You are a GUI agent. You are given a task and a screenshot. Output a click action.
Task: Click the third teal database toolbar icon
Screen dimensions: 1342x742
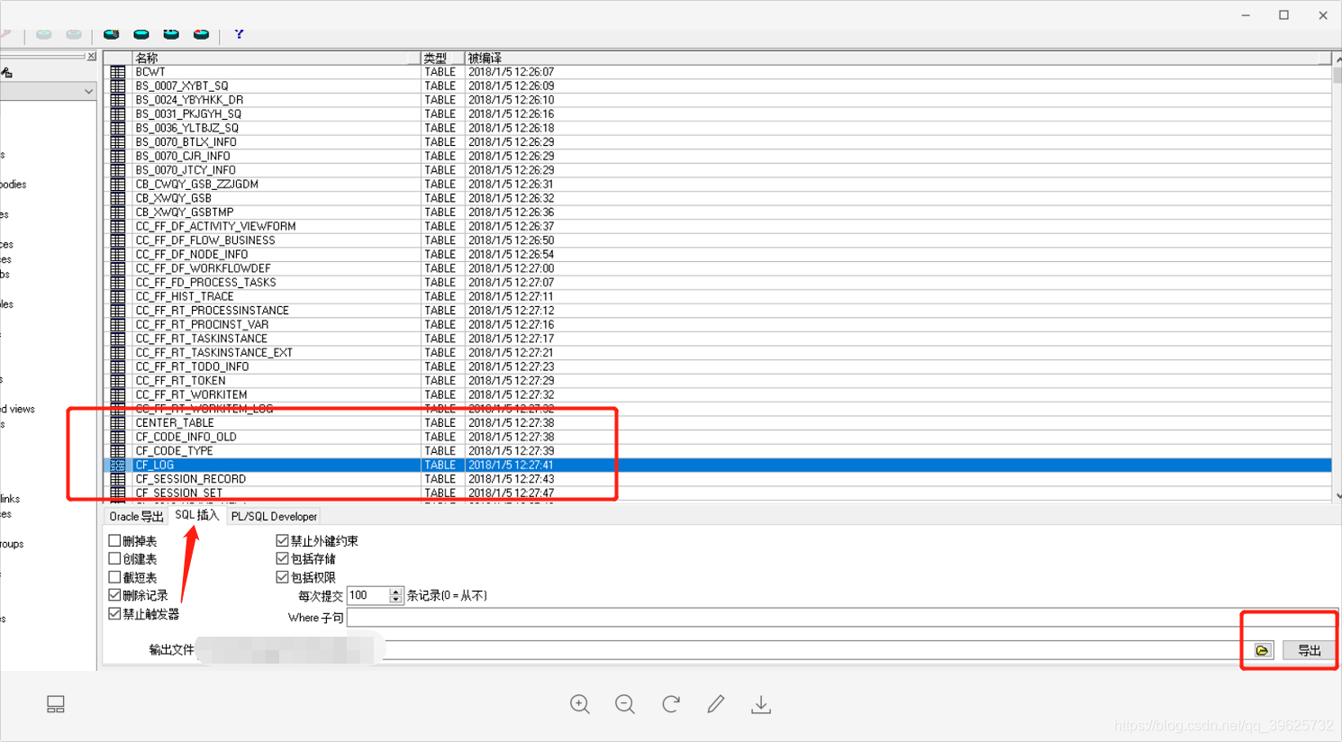click(x=171, y=33)
